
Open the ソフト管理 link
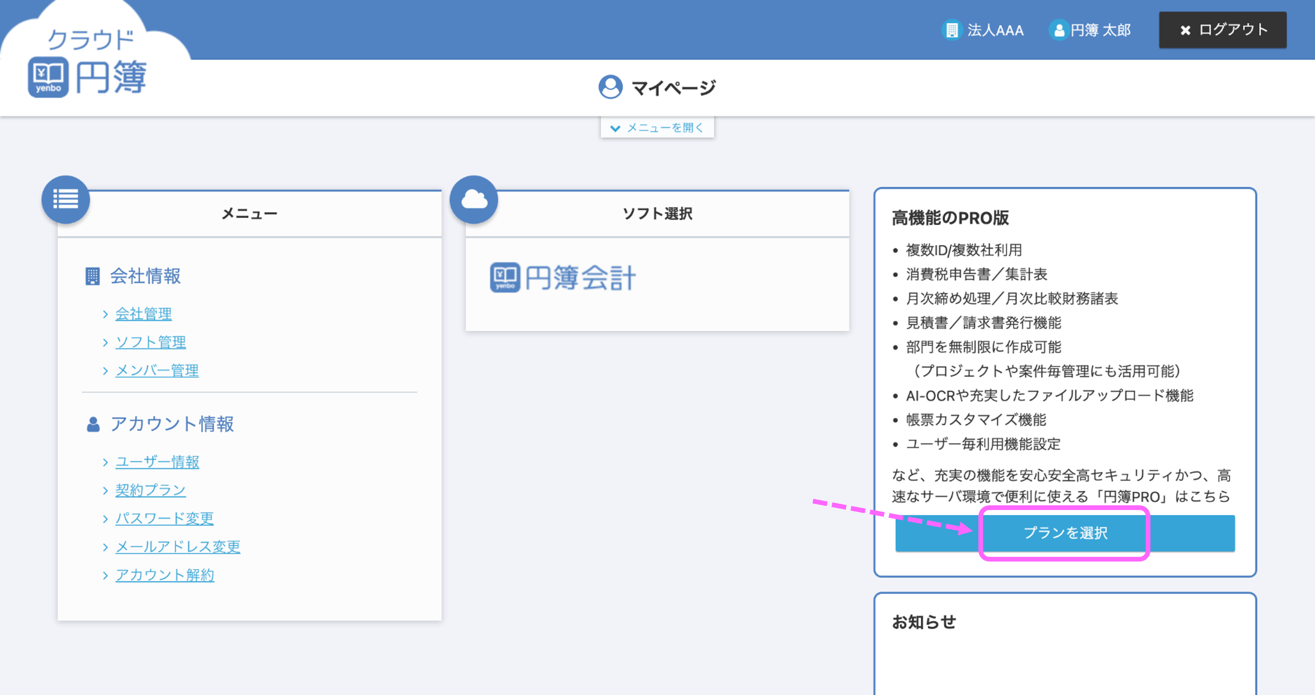pyautogui.click(x=150, y=342)
